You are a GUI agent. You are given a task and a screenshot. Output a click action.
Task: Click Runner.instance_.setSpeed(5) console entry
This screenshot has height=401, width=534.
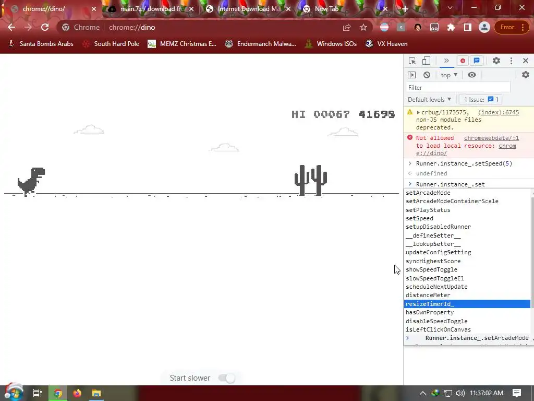tap(464, 163)
